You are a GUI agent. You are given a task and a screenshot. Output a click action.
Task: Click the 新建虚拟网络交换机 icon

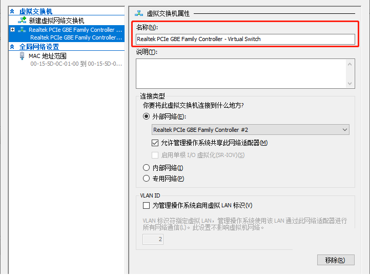pyautogui.click(x=23, y=21)
